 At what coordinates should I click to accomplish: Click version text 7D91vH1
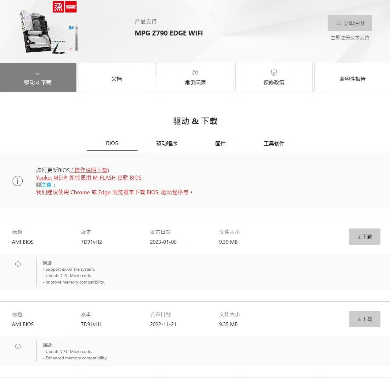tap(91, 324)
